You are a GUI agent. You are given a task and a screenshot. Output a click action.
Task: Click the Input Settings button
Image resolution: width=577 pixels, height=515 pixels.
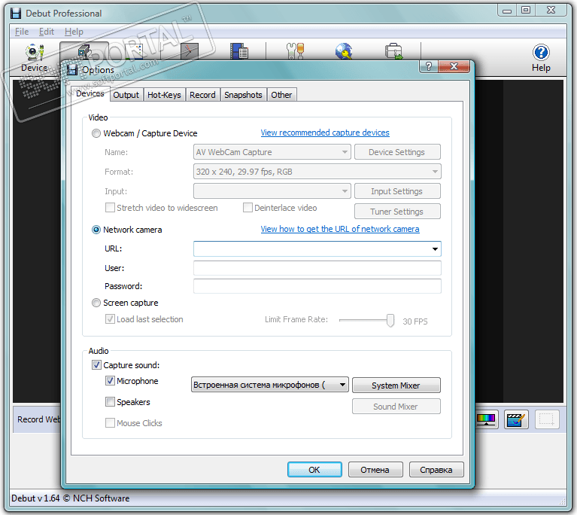(397, 191)
